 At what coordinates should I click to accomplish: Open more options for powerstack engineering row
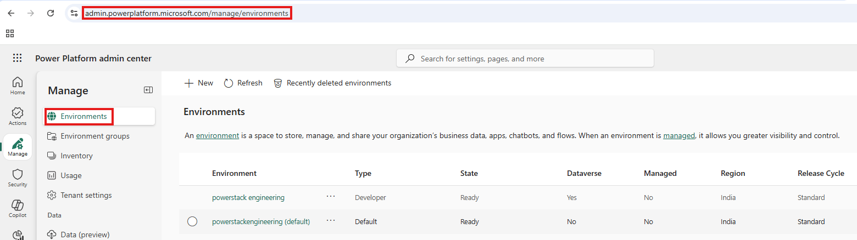pyautogui.click(x=331, y=196)
